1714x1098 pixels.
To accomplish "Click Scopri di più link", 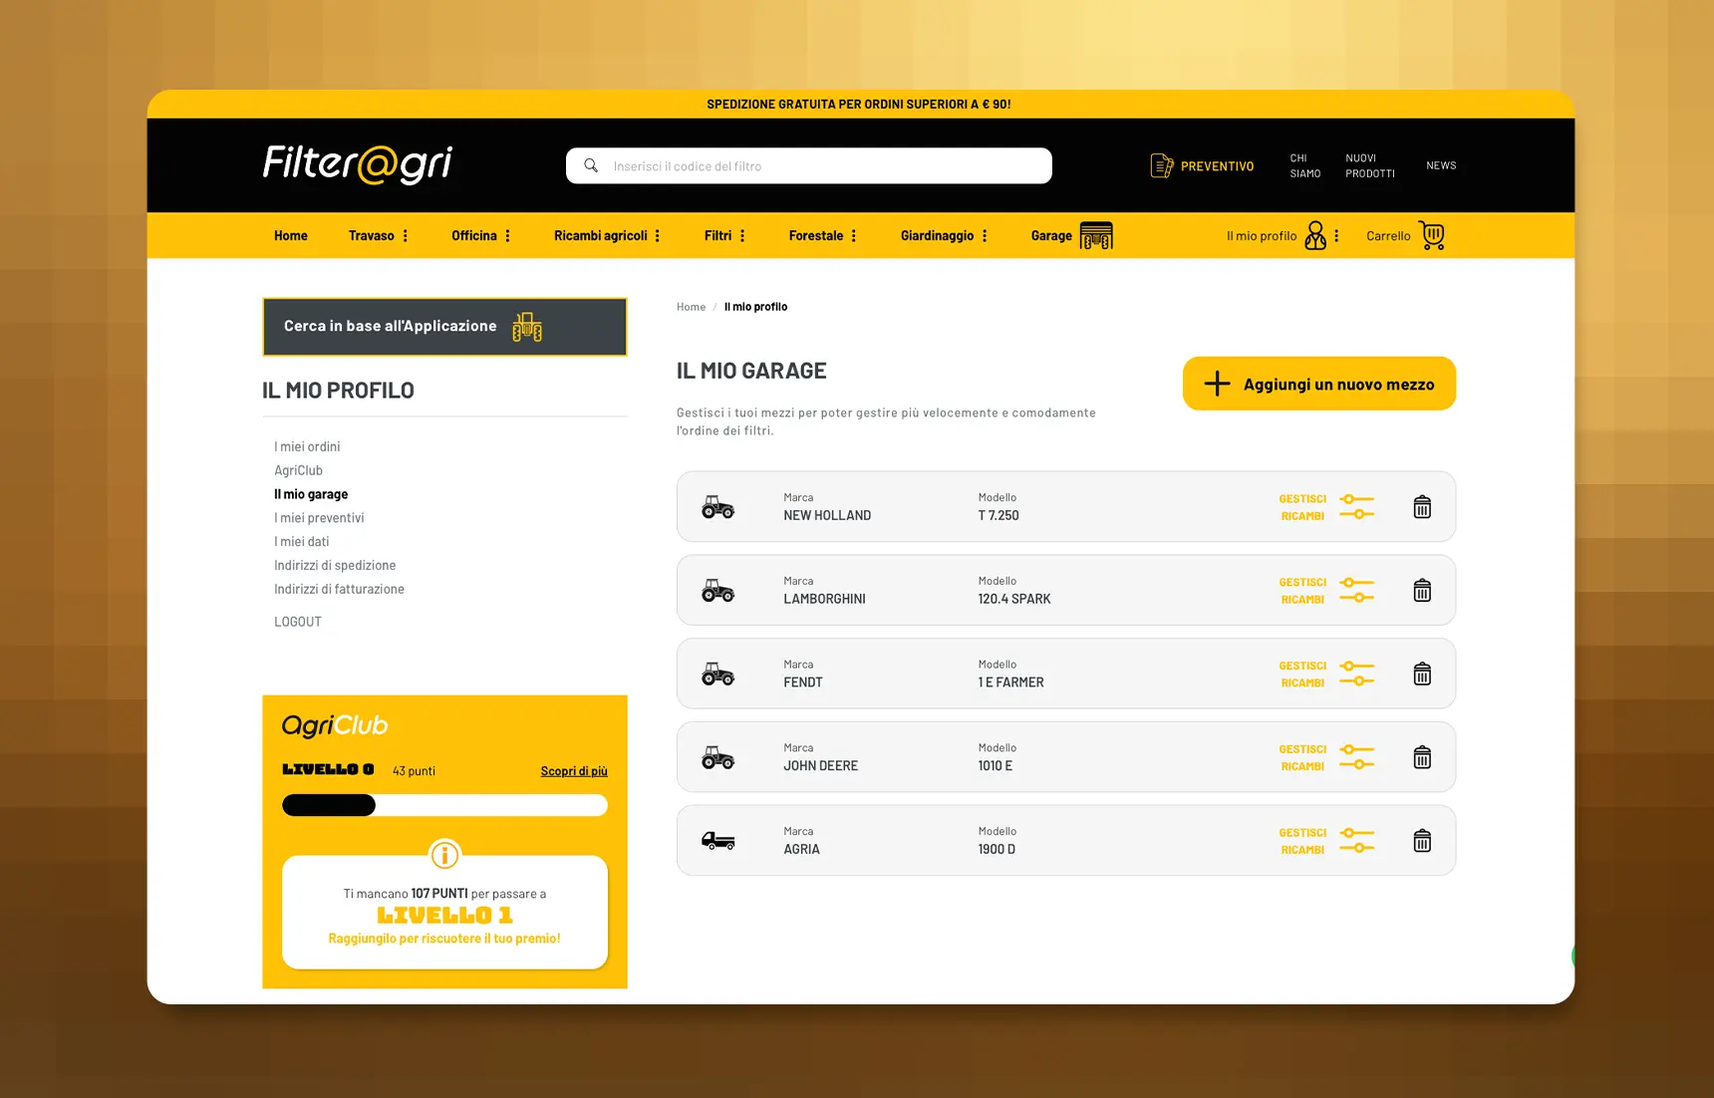I will (574, 771).
